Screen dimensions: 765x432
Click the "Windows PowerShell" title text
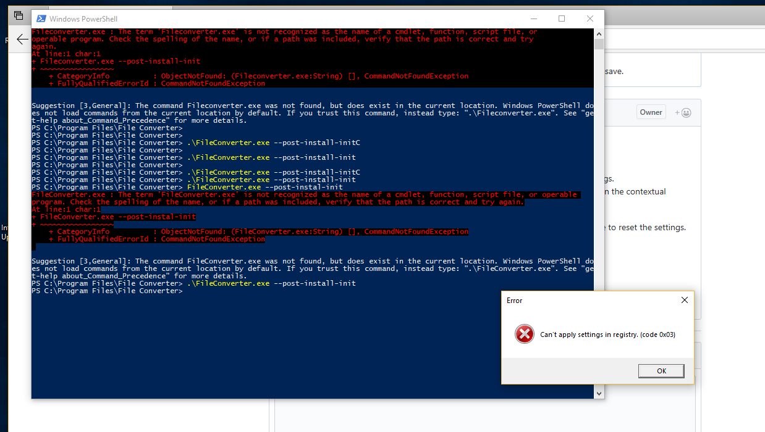(83, 19)
